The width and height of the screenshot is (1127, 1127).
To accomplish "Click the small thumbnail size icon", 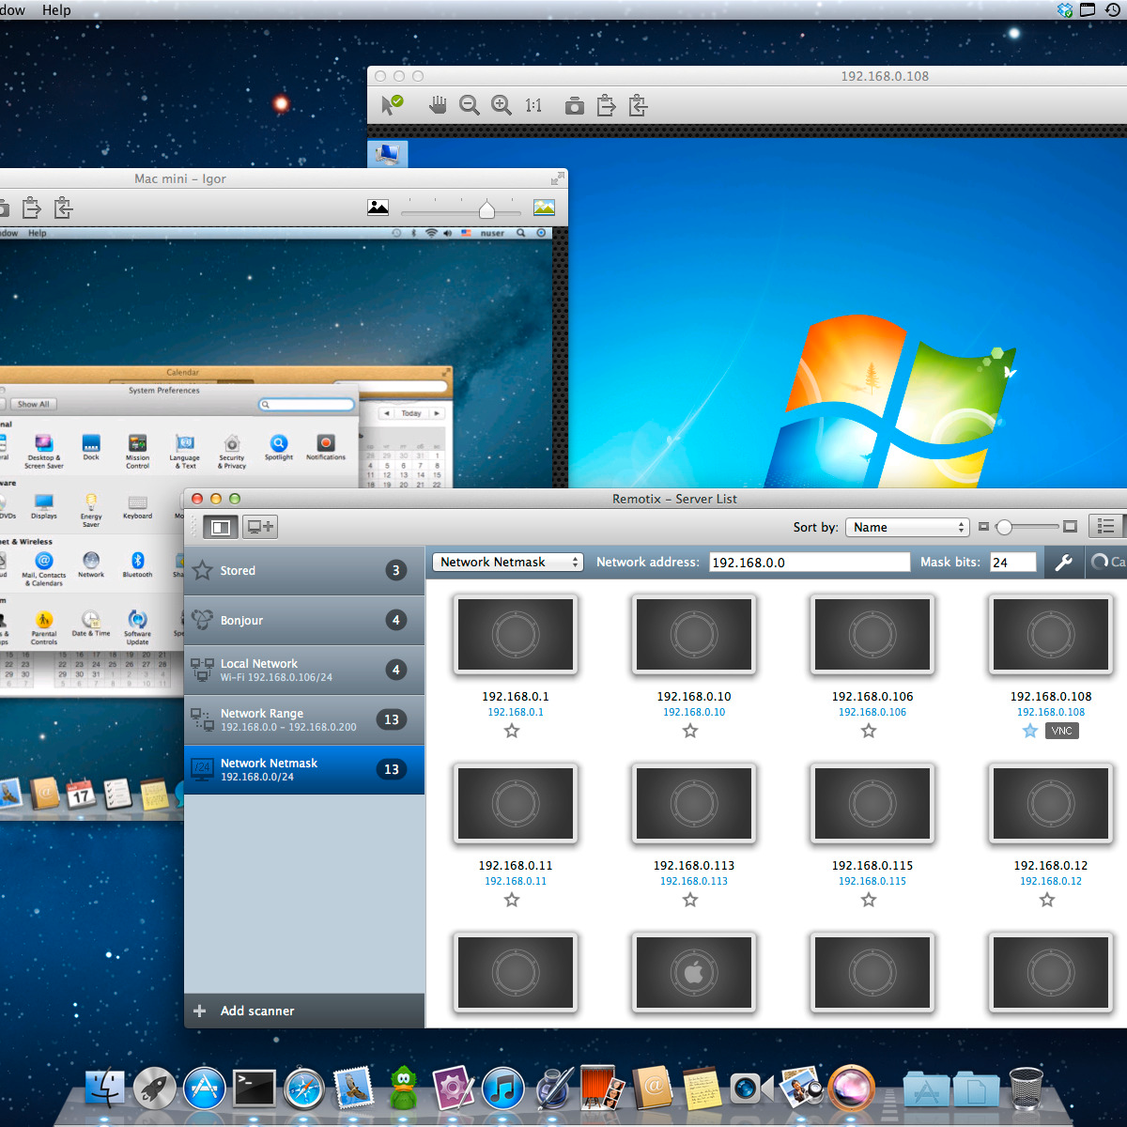I will coord(983,527).
